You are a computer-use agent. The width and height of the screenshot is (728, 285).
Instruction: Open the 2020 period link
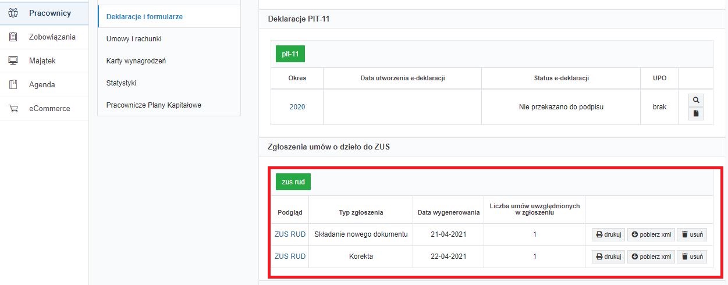pos(297,107)
